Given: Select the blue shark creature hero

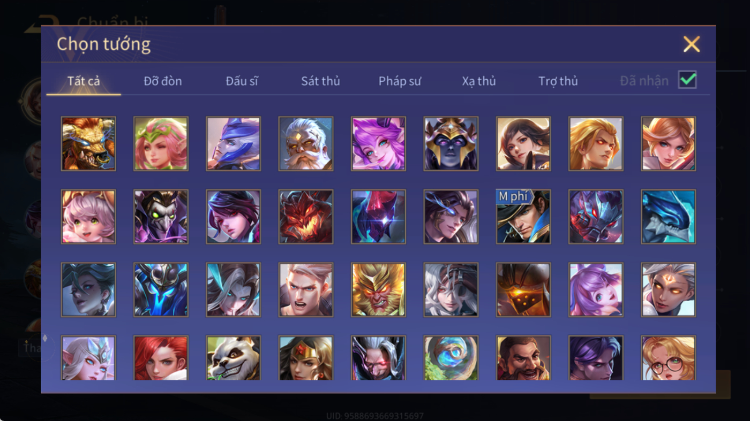Looking at the screenshot, I should point(669,217).
